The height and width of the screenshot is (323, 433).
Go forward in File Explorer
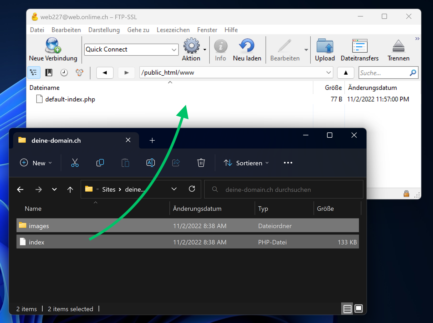click(39, 189)
